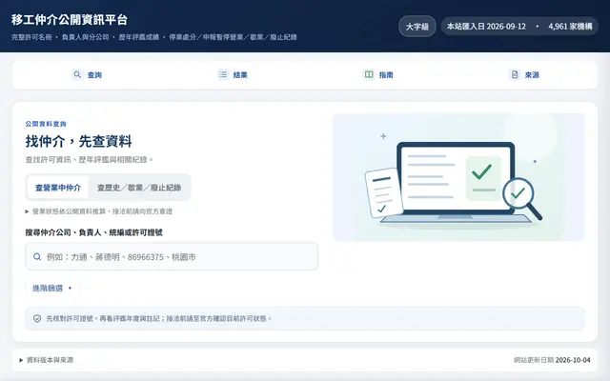Screen dimensions: 610x381
Task: Select the 查營業中仲介 mode tab
Action: [x=58, y=188]
